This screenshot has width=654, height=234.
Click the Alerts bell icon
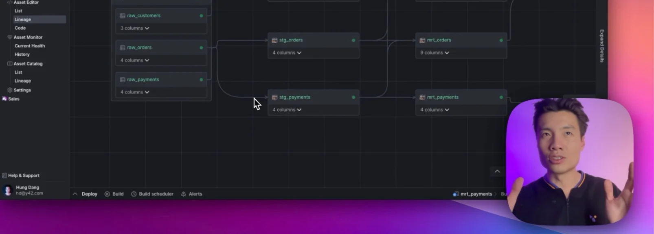[x=184, y=194]
